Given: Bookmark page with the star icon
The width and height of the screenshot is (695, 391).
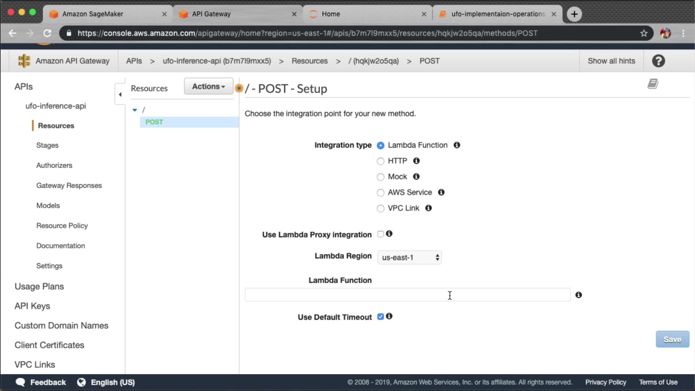Looking at the screenshot, I should pyautogui.click(x=644, y=33).
